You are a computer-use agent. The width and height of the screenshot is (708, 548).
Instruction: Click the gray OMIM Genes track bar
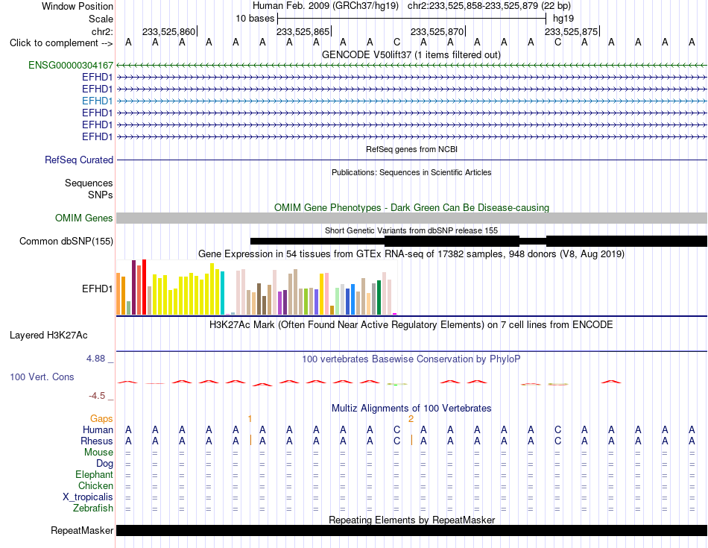point(411,218)
